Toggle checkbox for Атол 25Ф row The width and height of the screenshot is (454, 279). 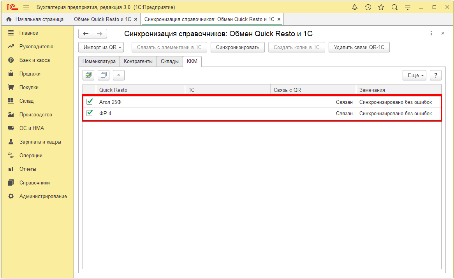coord(90,102)
